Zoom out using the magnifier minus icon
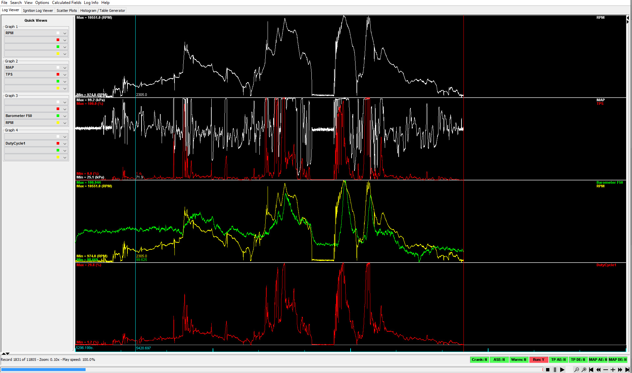 click(577, 370)
